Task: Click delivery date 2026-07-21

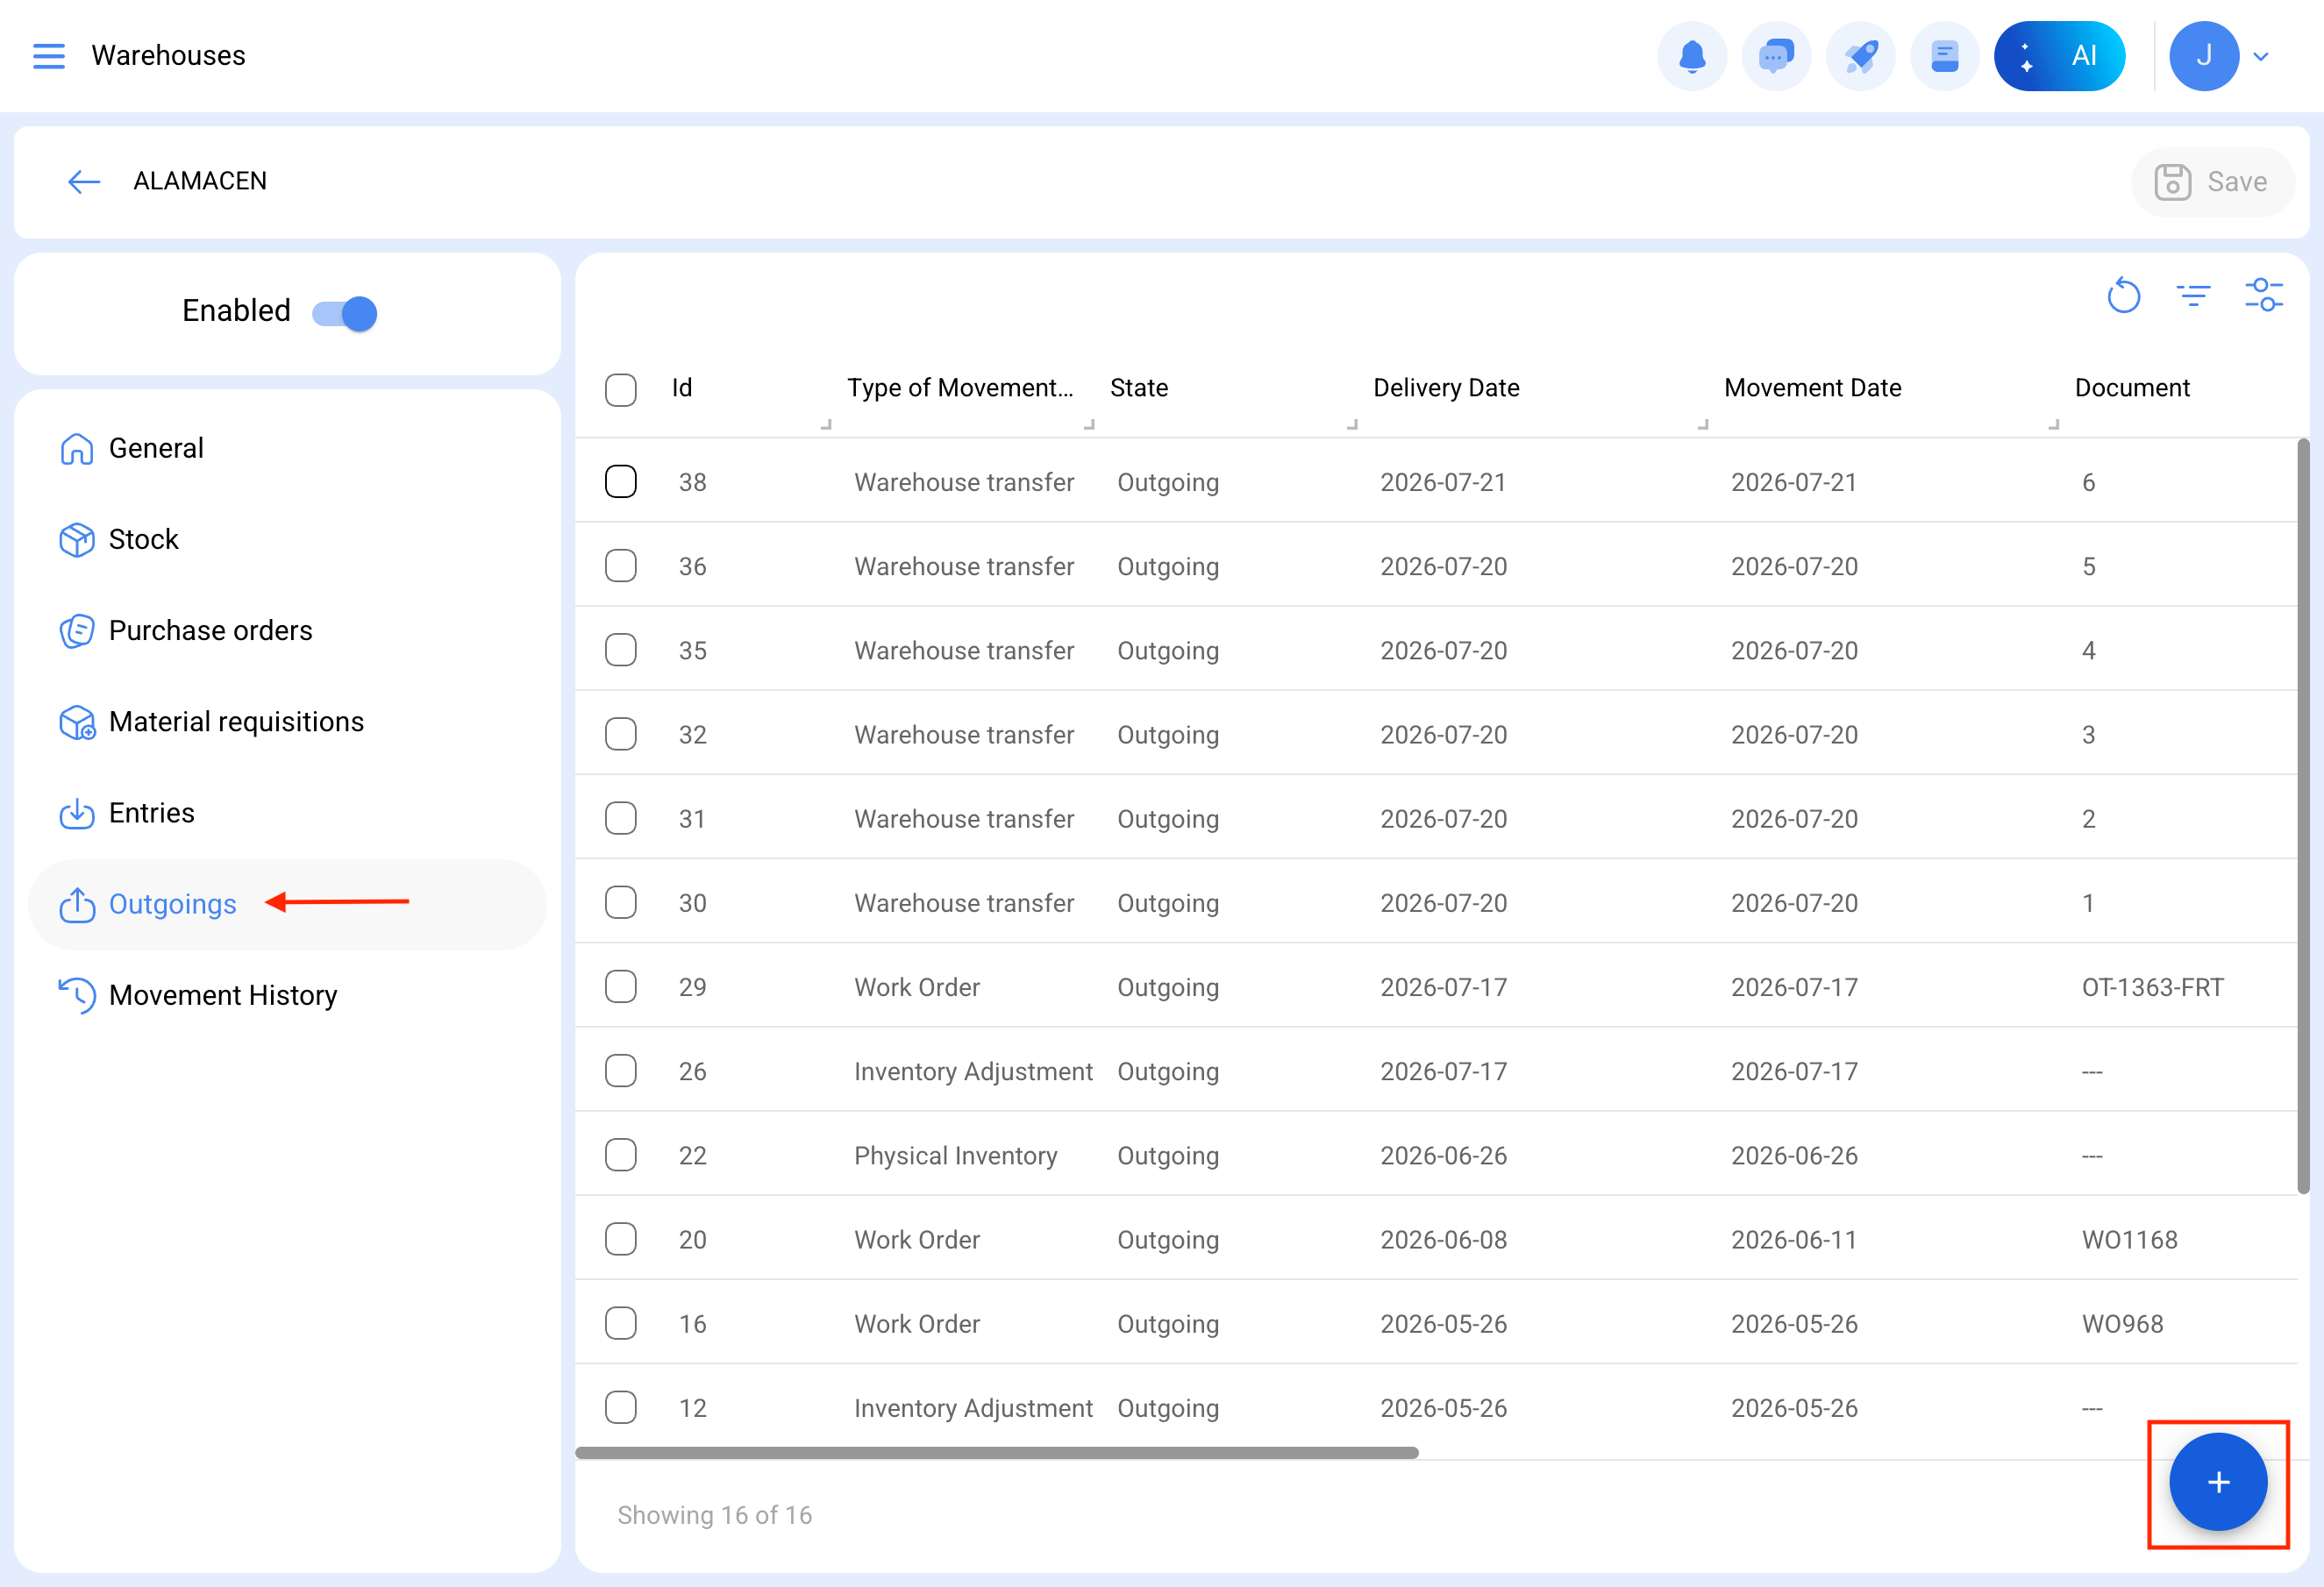Action: 1443,482
